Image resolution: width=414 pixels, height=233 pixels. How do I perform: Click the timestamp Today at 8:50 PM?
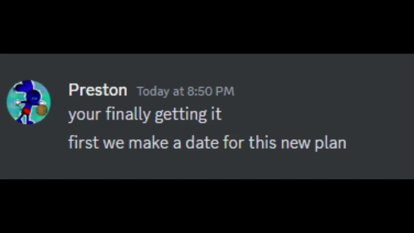(185, 91)
